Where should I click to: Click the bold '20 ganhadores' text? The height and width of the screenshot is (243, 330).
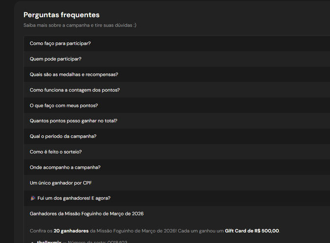click(71, 231)
